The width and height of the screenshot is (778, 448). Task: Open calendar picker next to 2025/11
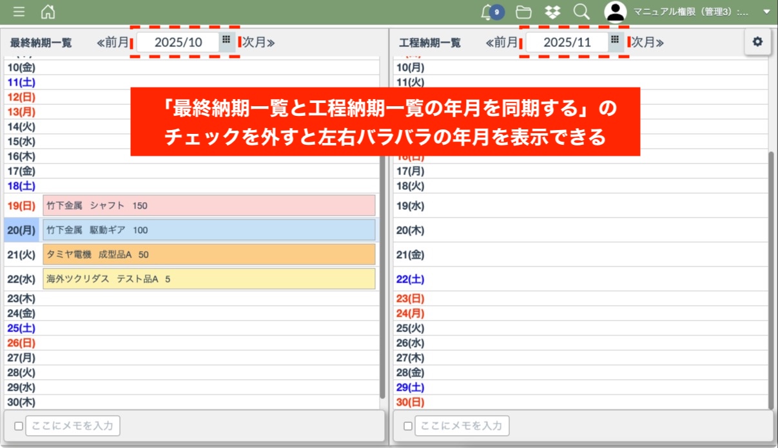(615, 41)
